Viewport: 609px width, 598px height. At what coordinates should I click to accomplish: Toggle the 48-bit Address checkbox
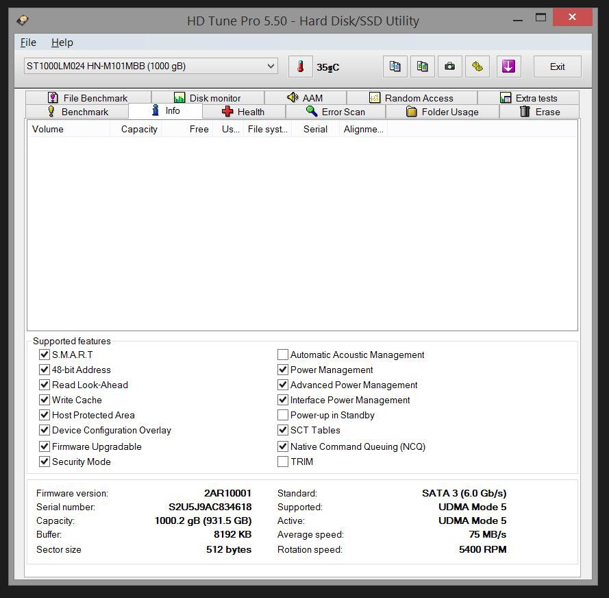coord(45,370)
